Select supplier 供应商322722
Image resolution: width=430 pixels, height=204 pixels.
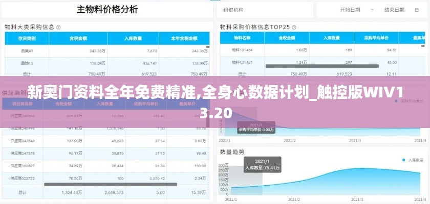point(23,178)
